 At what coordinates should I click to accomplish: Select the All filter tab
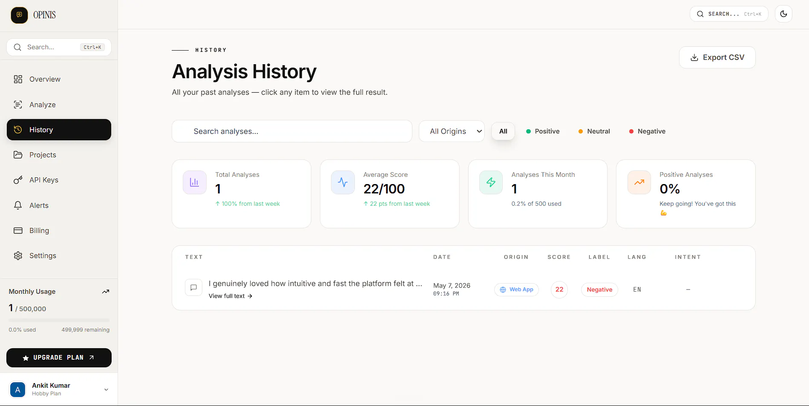[x=503, y=131]
